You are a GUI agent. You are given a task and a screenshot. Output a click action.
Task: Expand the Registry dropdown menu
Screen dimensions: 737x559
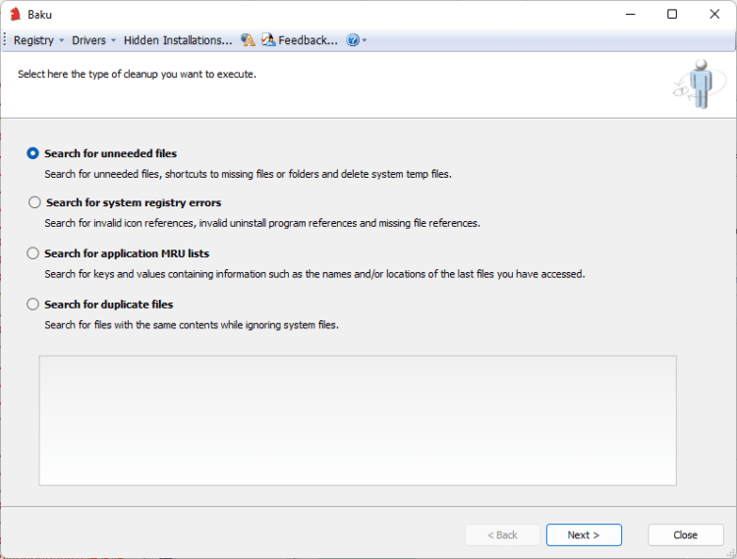pyautogui.click(x=38, y=40)
